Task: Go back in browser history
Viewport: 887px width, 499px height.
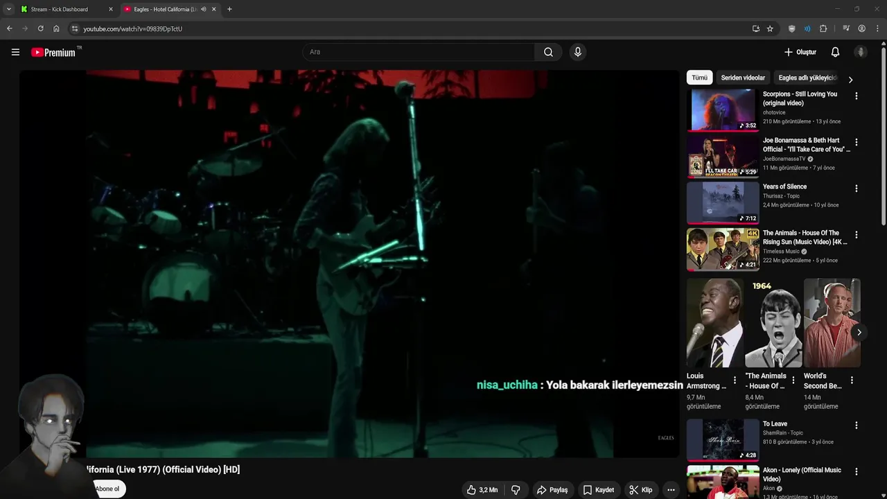Action: pos(10,28)
